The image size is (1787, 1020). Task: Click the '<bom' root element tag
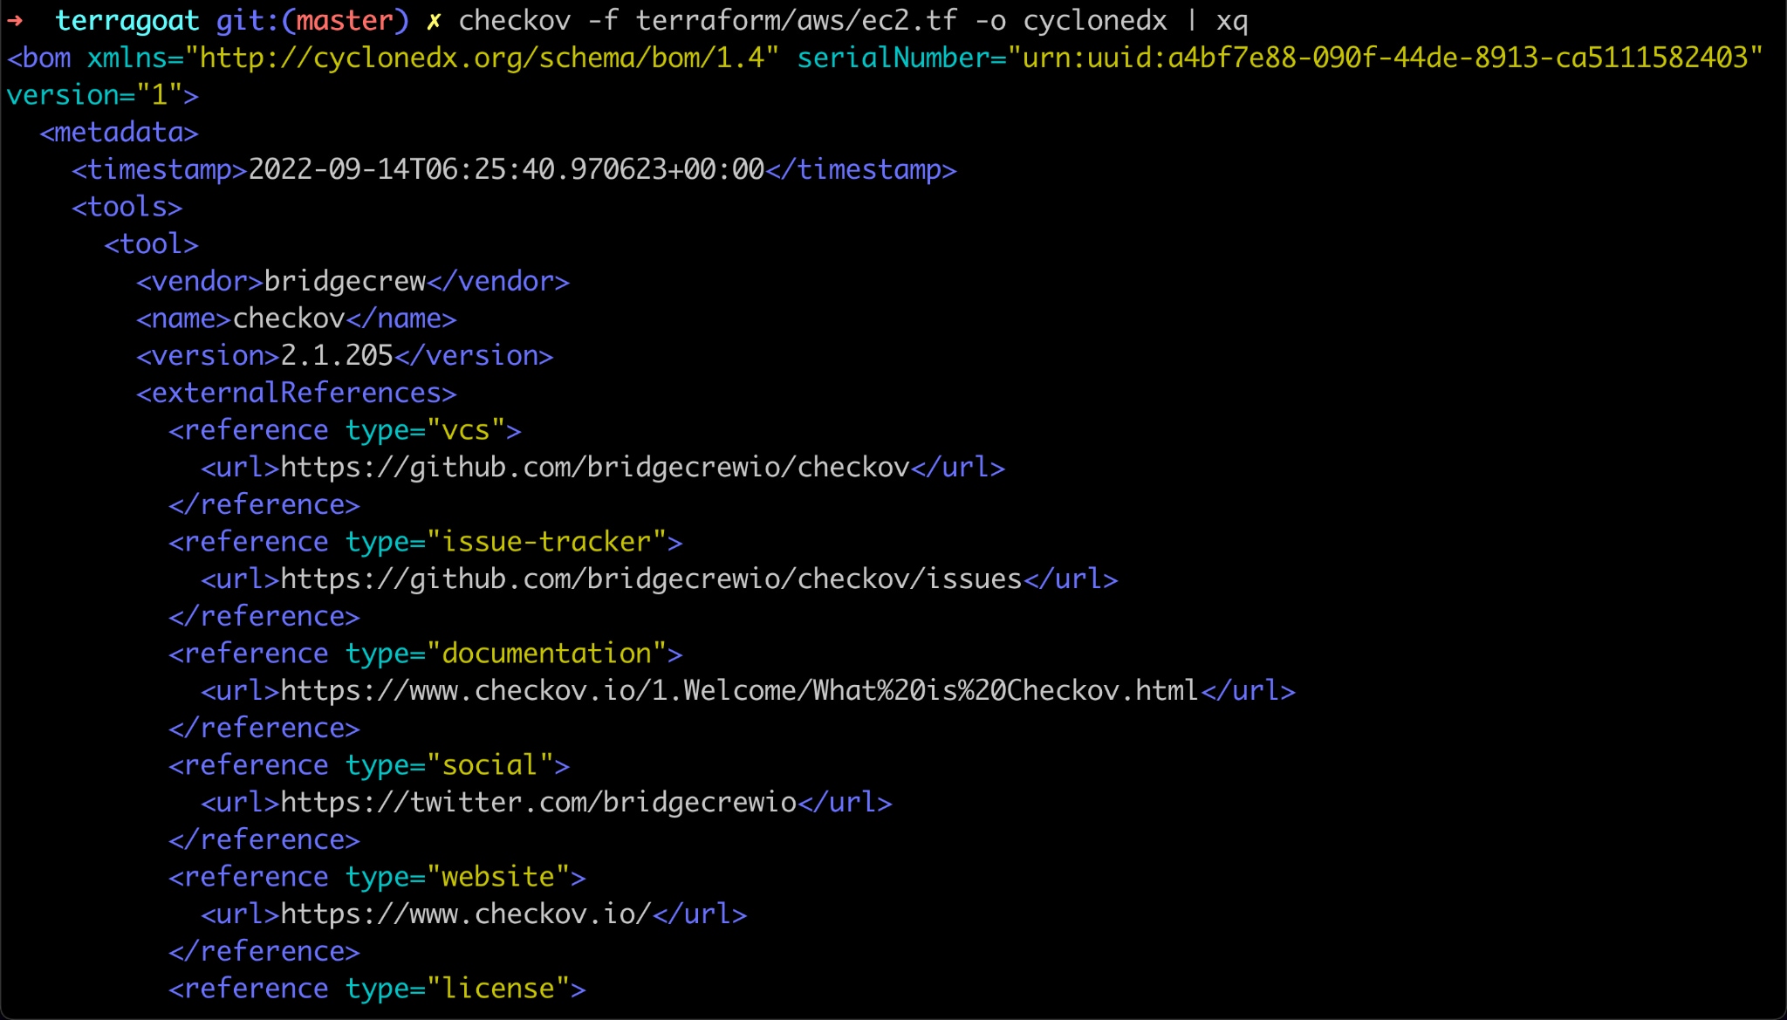point(39,58)
